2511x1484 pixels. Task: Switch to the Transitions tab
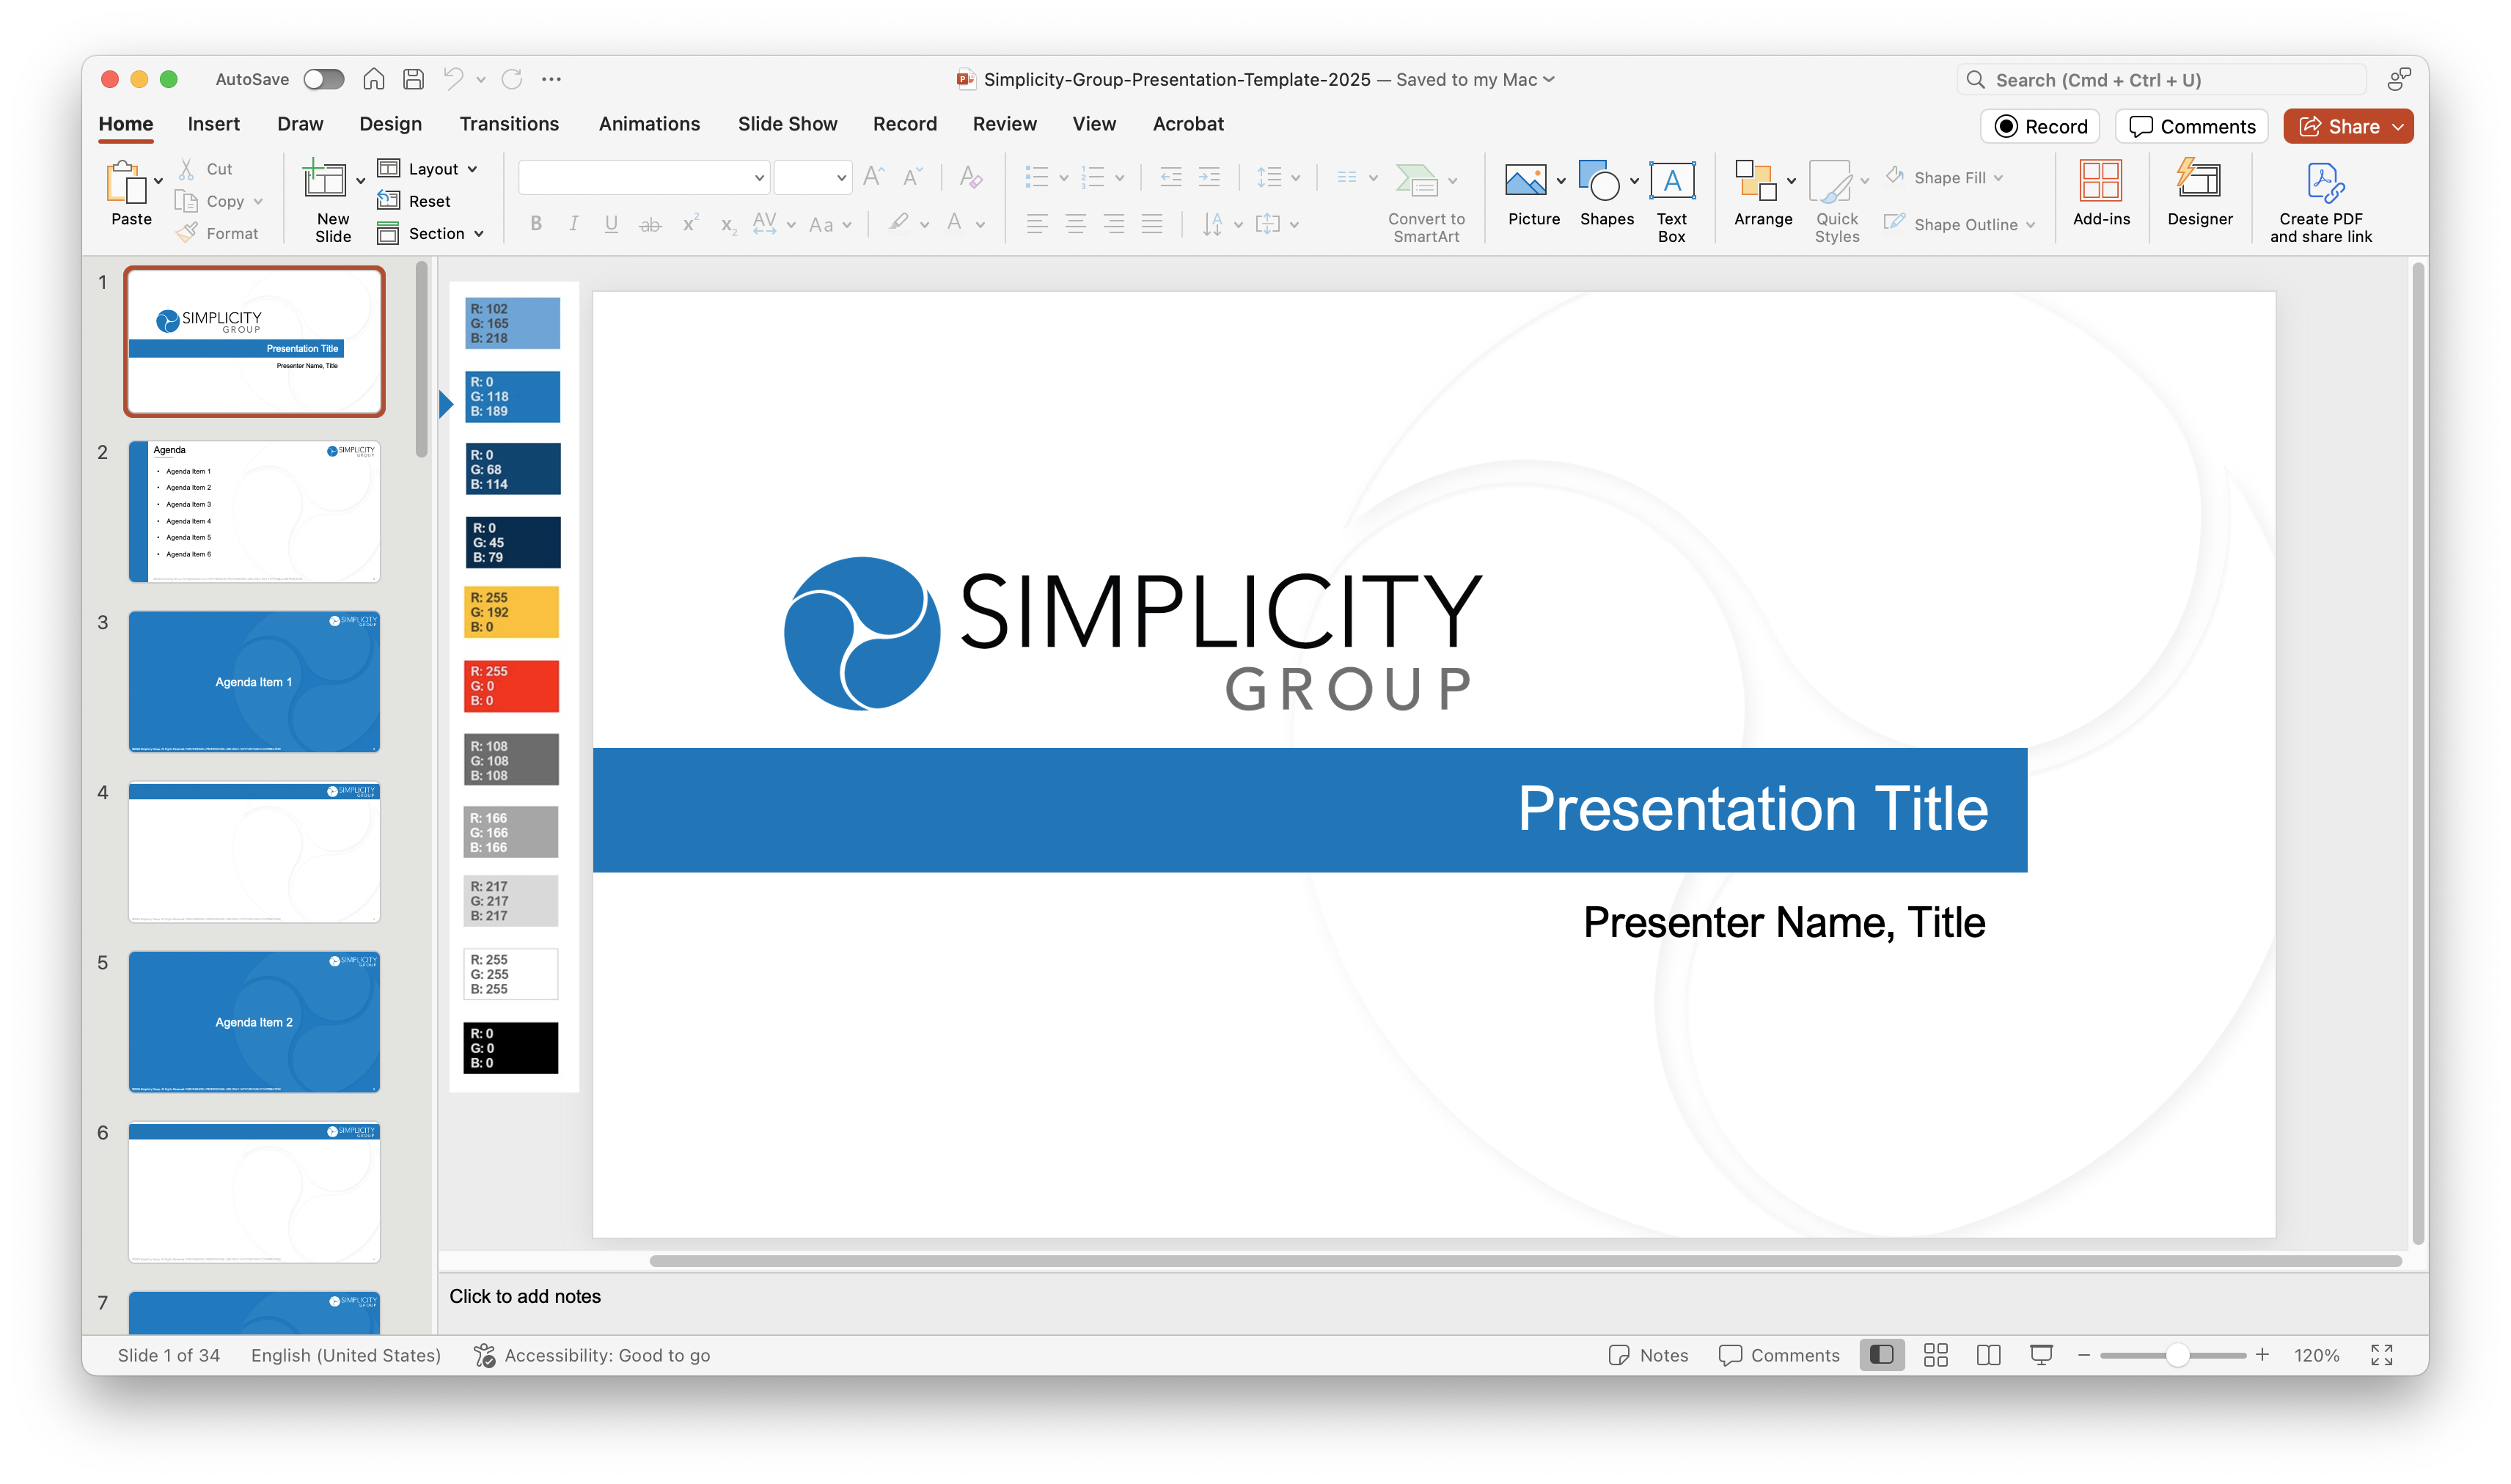point(508,124)
